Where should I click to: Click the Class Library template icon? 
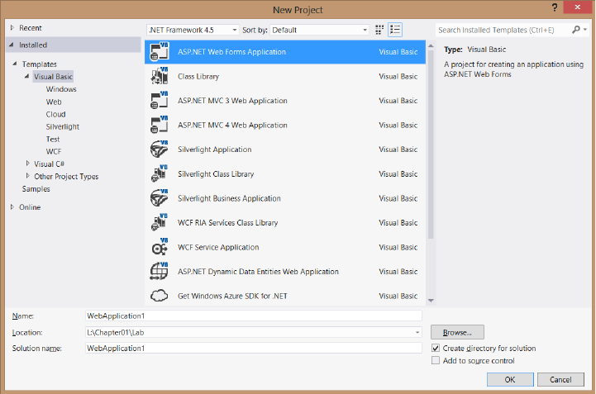(160, 76)
